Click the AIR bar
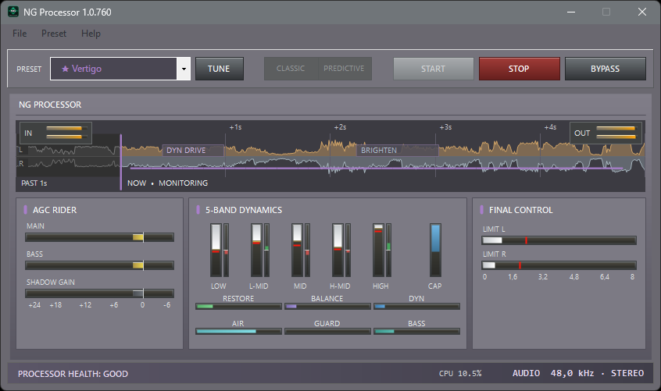The image size is (661, 391). (238, 331)
